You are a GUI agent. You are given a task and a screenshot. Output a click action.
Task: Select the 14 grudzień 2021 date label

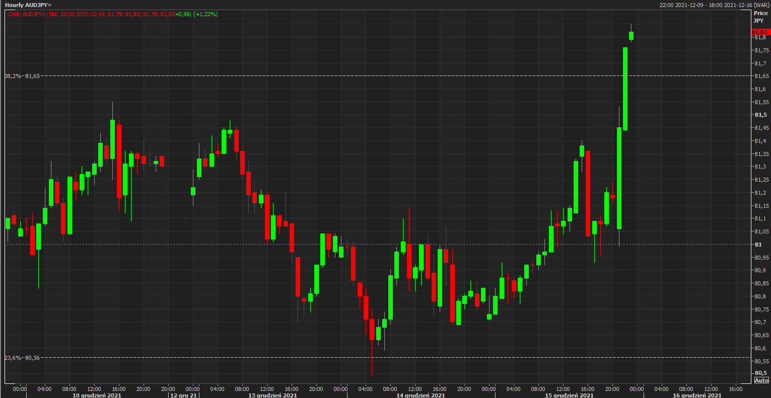[420, 395]
